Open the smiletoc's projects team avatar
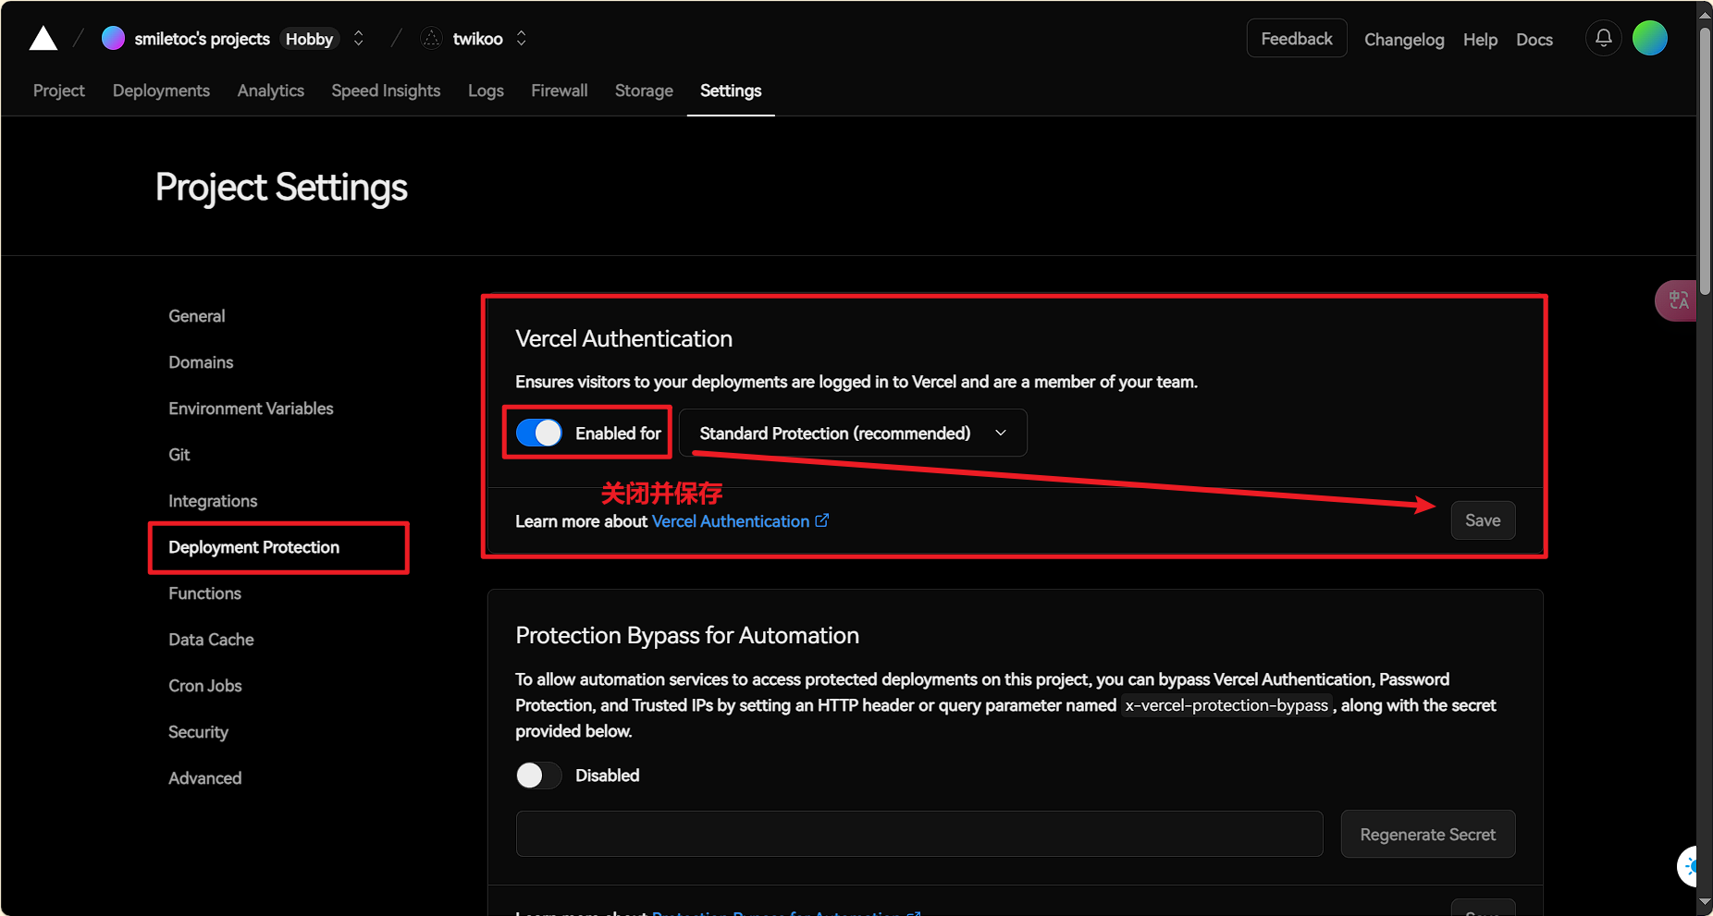The width and height of the screenshot is (1713, 916). [113, 38]
